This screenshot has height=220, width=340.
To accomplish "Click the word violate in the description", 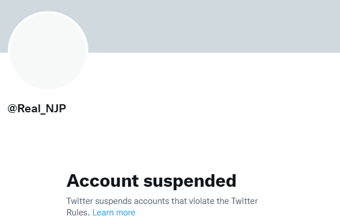I will (x=201, y=201).
